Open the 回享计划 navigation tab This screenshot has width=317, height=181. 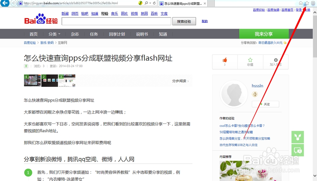tap(117, 34)
